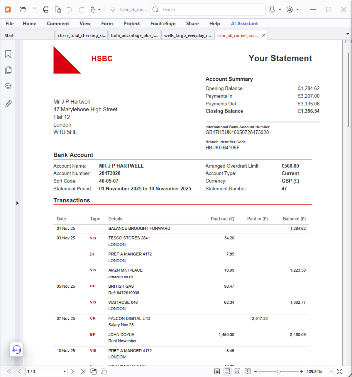
Task: Zoom out with the minus button
Action: (255, 371)
